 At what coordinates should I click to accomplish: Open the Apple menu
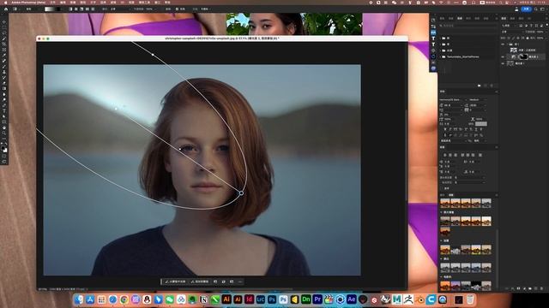pyautogui.click(x=6, y=3)
